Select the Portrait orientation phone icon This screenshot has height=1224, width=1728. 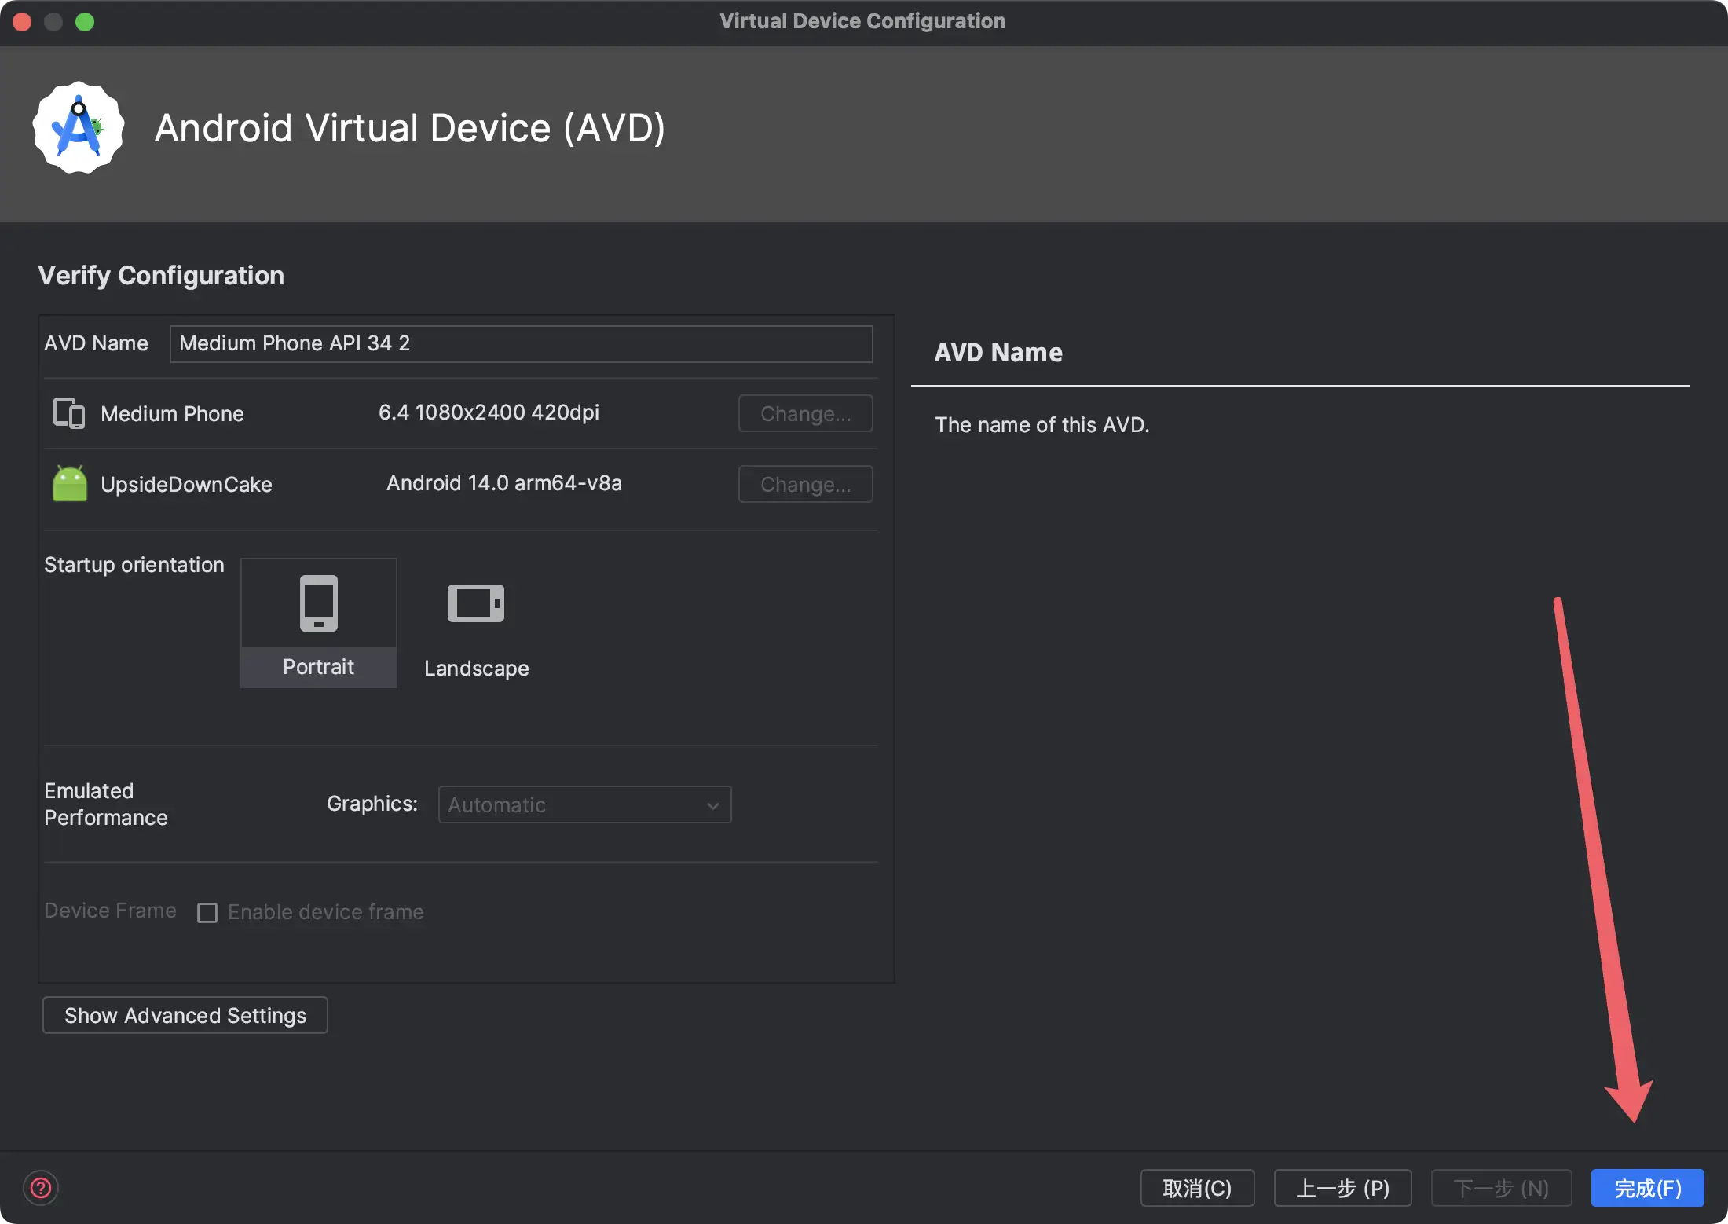(x=319, y=603)
